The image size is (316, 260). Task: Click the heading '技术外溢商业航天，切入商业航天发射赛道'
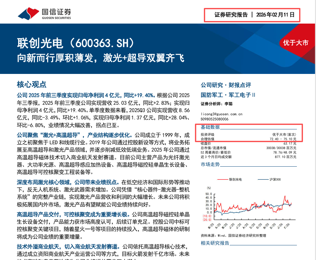tap(67, 247)
